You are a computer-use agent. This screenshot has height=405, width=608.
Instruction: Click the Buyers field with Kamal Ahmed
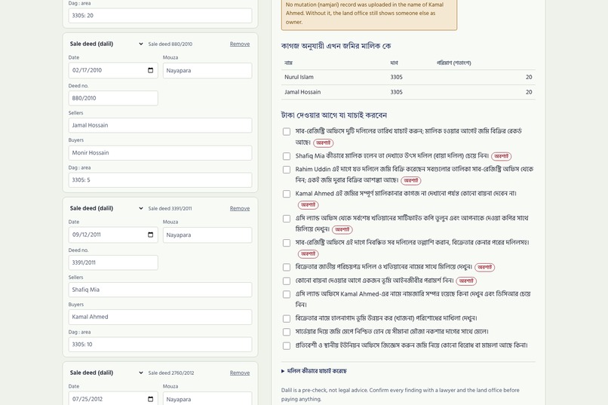point(160,317)
